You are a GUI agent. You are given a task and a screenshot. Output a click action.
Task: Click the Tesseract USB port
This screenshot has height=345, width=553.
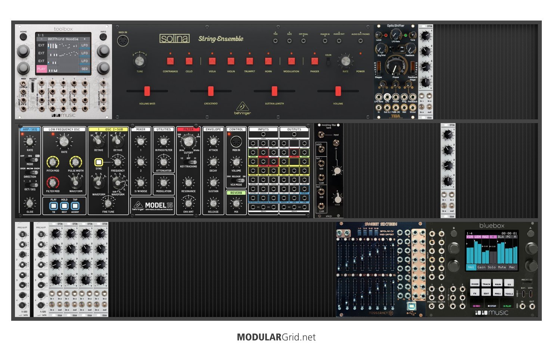point(411,305)
